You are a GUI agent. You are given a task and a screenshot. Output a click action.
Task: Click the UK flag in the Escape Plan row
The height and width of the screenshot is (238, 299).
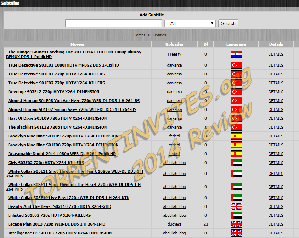point(236,224)
